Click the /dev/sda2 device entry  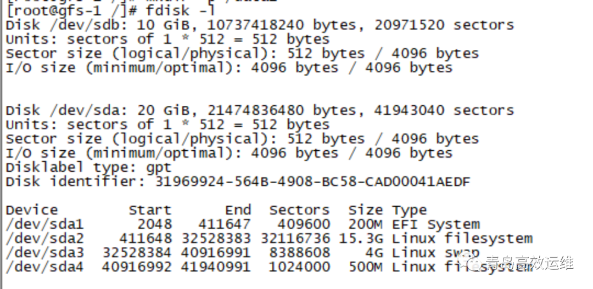pos(44,239)
